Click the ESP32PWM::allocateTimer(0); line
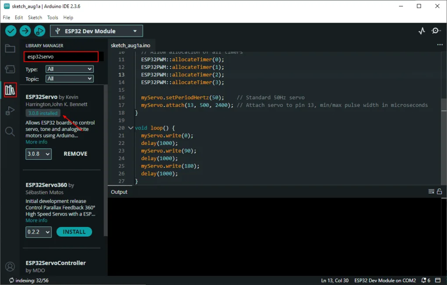This screenshot has width=447, height=285. click(182, 59)
